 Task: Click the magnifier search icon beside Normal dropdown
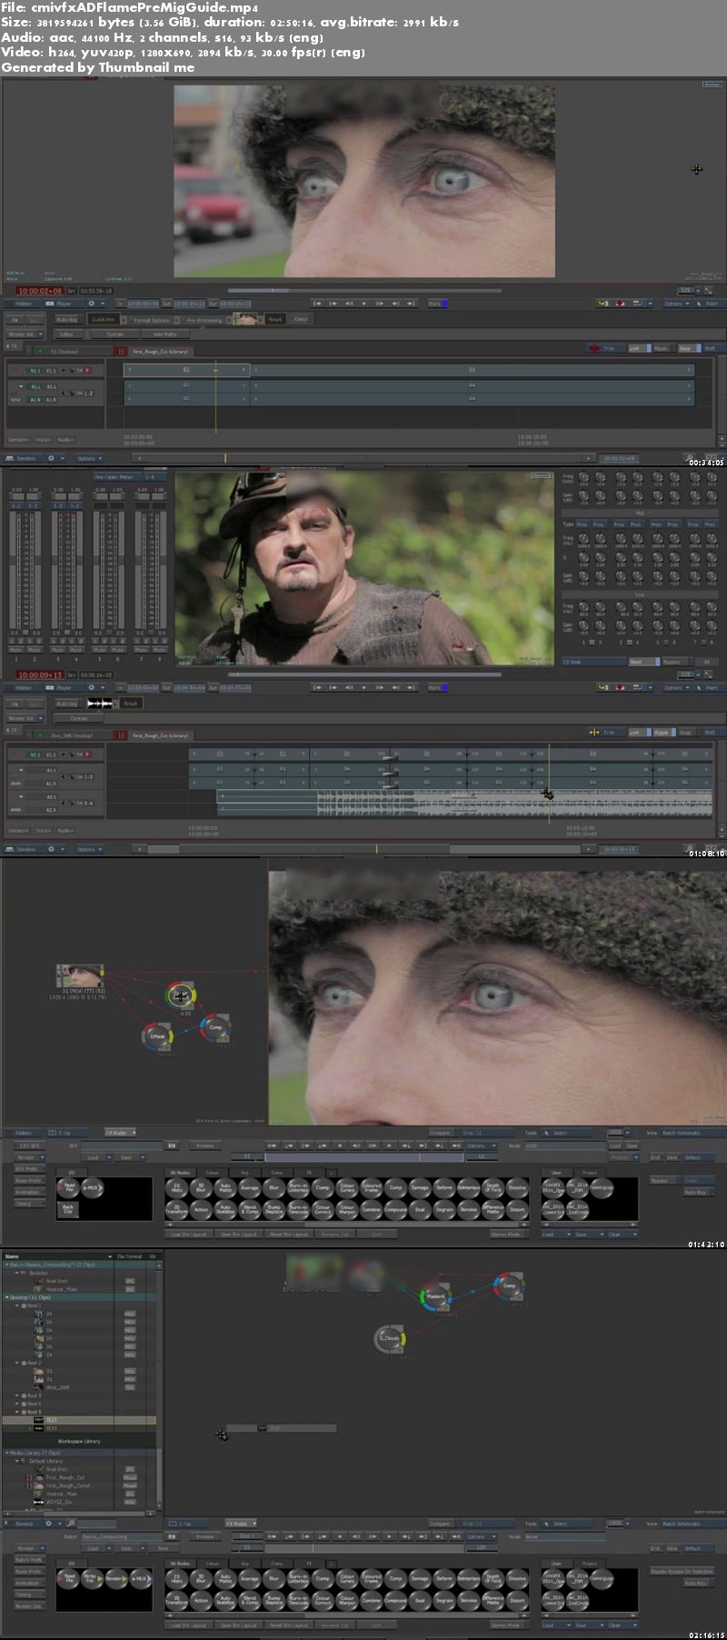coord(72,1524)
